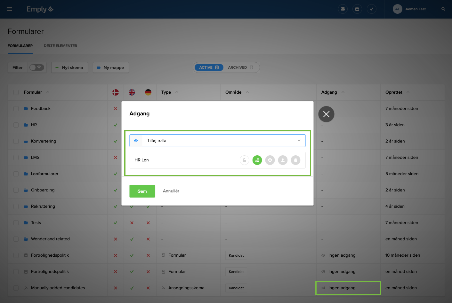Switch to the Delte Elementer tab

61,46
